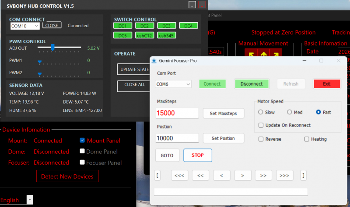
Task: Click the > small step outward button
Action: click(243, 176)
